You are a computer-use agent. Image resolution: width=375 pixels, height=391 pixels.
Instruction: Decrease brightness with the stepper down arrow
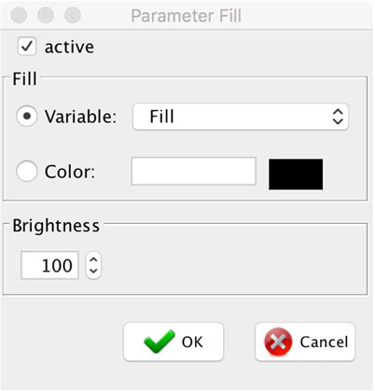93,272
